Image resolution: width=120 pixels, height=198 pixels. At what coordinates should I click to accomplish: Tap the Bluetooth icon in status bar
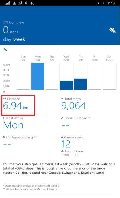(x=26, y=3)
